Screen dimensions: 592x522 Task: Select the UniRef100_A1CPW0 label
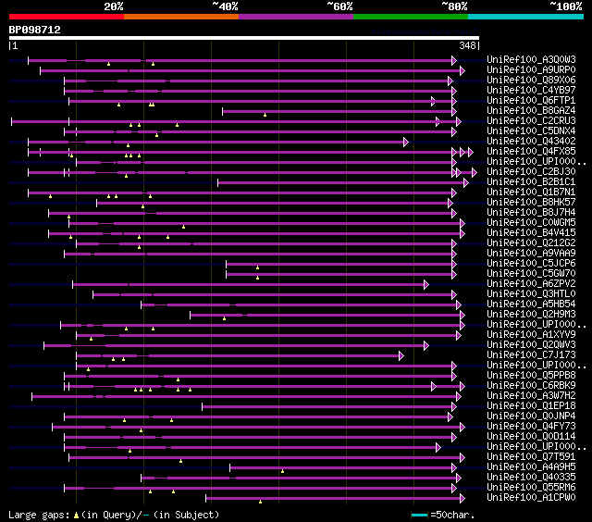pyautogui.click(x=531, y=498)
